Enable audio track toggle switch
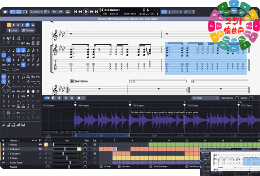This screenshot has height=176, width=260. (x=47, y=98)
